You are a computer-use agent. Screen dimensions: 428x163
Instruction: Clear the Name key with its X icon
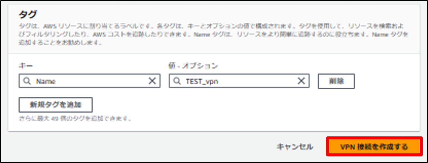tap(152, 81)
